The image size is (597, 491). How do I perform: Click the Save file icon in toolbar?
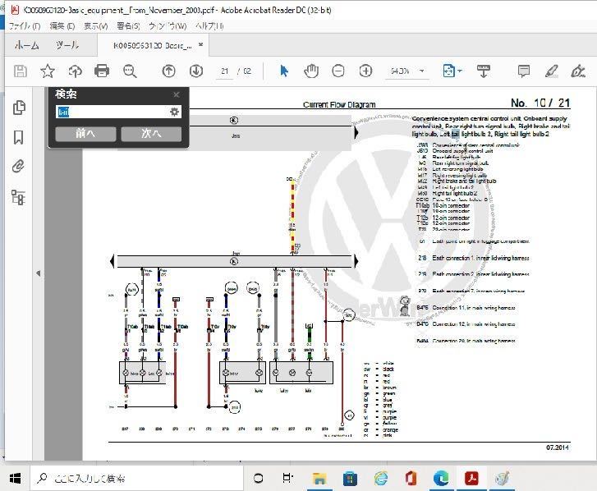coord(21,71)
